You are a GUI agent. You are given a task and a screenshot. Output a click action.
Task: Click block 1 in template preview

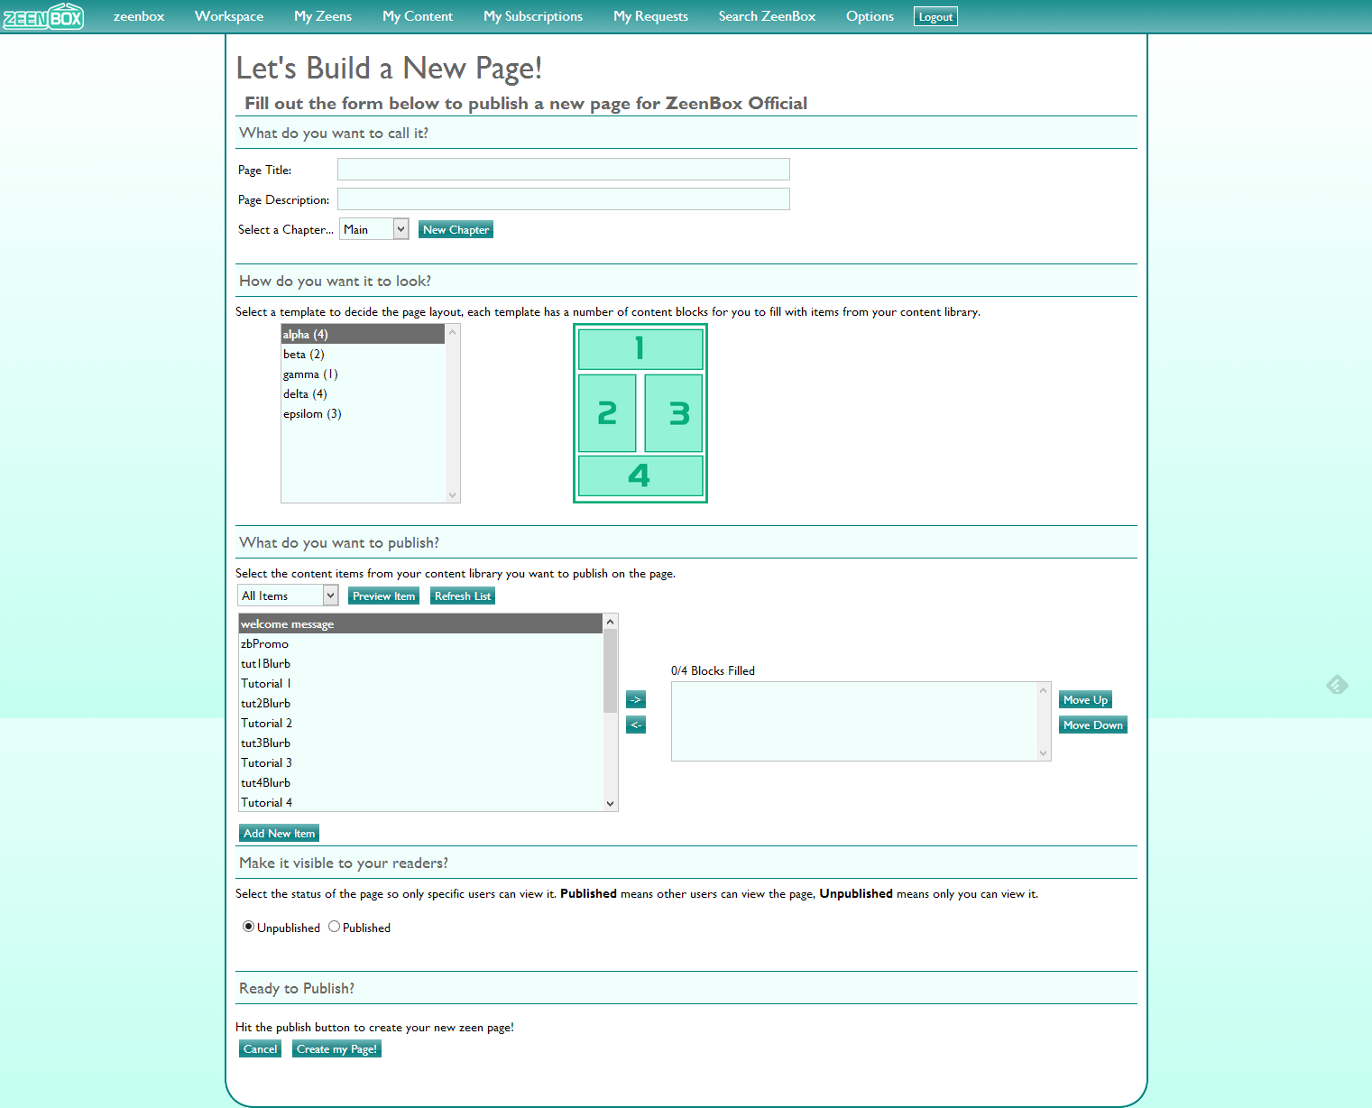(x=640, y=348)
